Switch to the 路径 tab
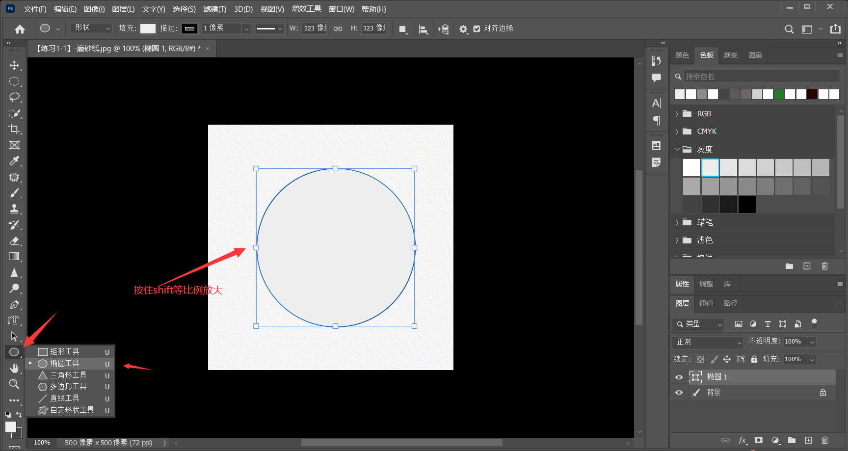This screenshot has width=848, height=451. pos(731,303)
